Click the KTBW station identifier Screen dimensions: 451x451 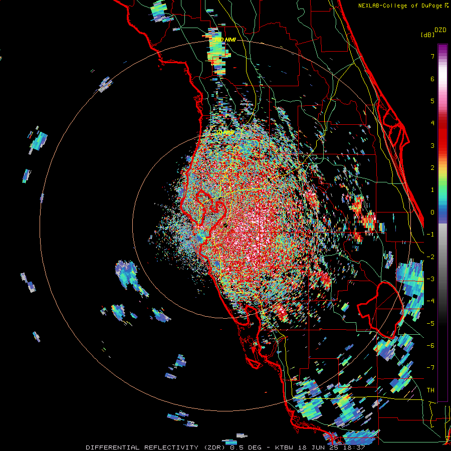click(284, 447)
